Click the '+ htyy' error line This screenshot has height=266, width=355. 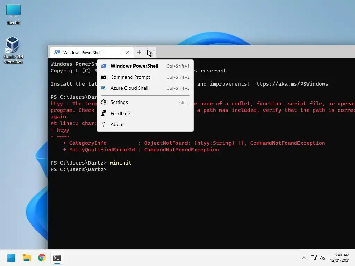pos(60,130)
